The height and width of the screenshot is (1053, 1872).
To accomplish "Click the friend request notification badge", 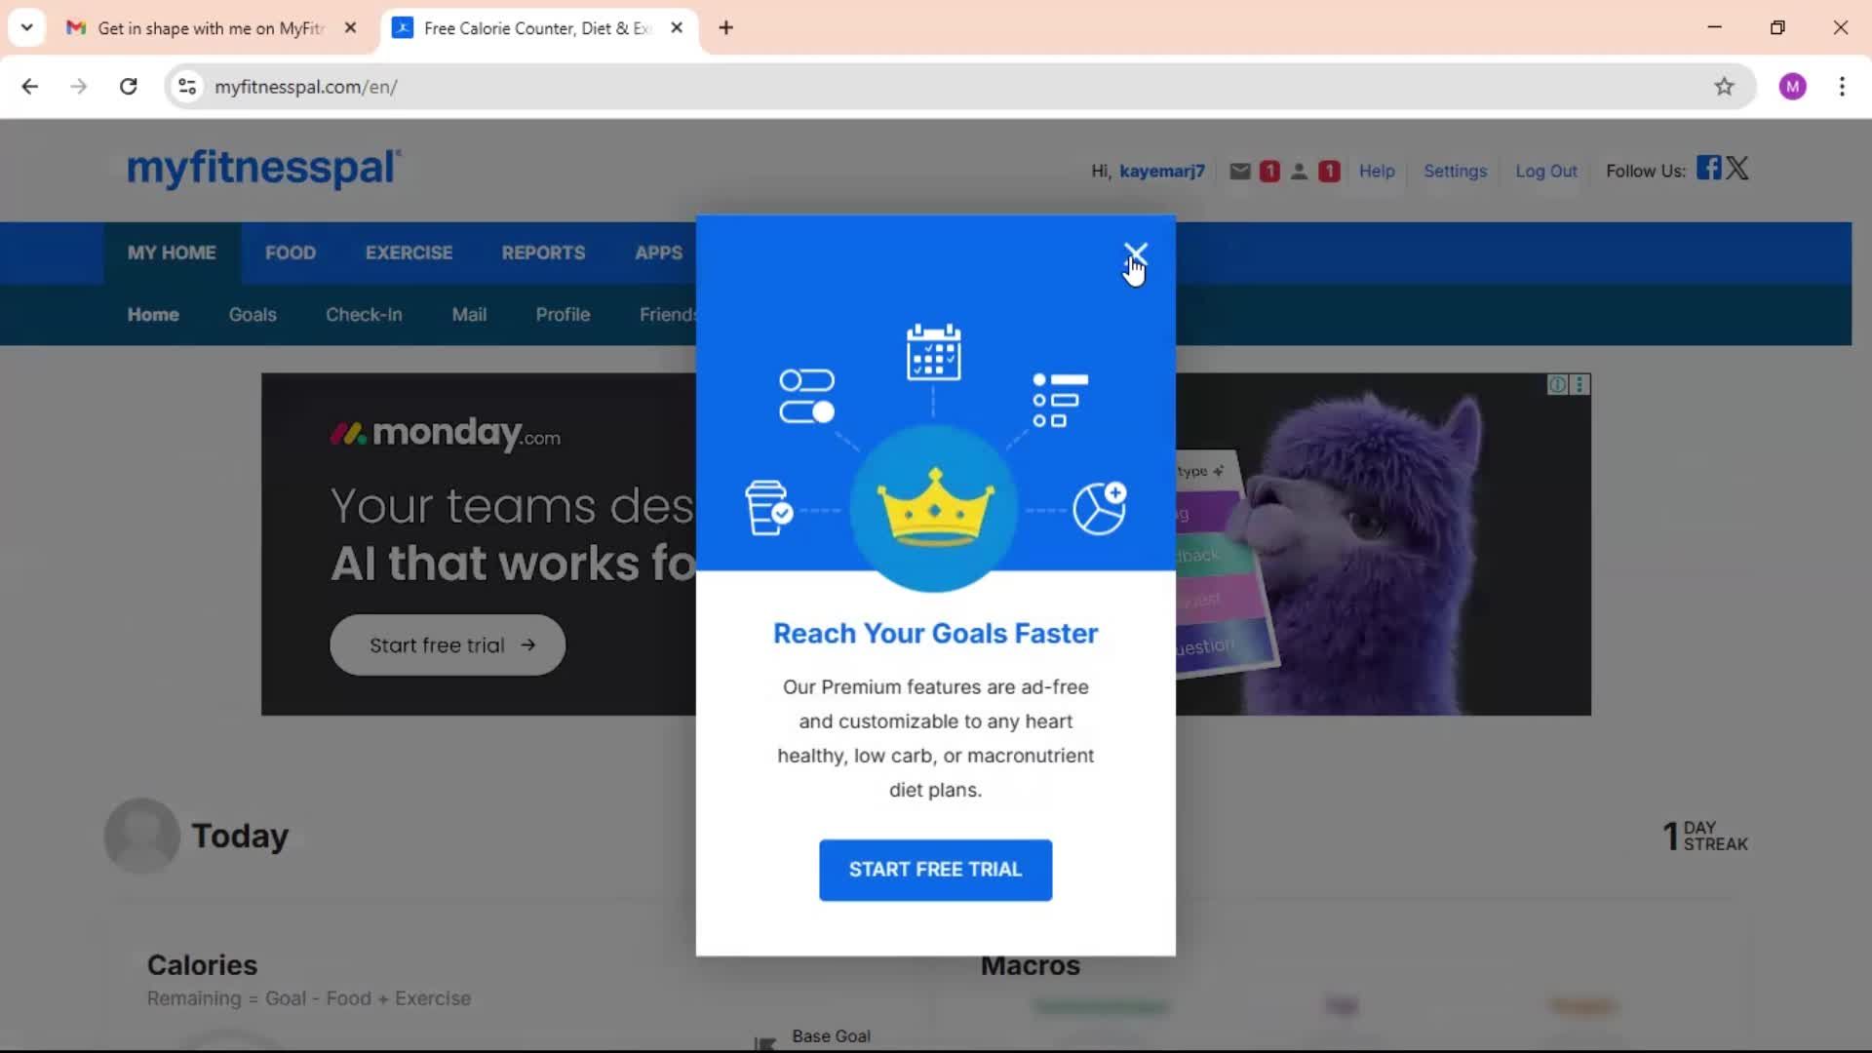I will 1328,172.
